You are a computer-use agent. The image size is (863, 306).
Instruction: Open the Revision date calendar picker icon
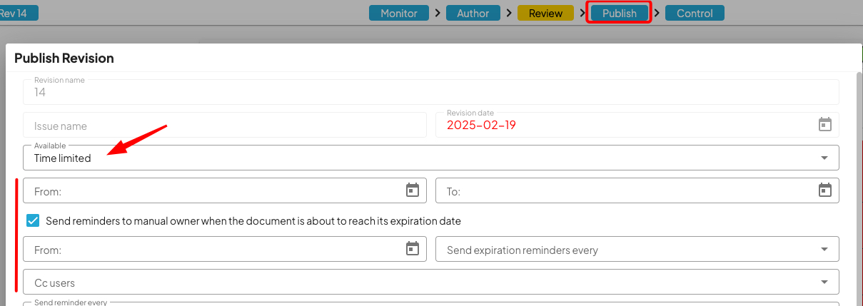824,125
